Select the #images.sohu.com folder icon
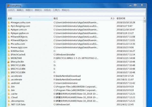The image size is (152, 107). pos(9,22)
